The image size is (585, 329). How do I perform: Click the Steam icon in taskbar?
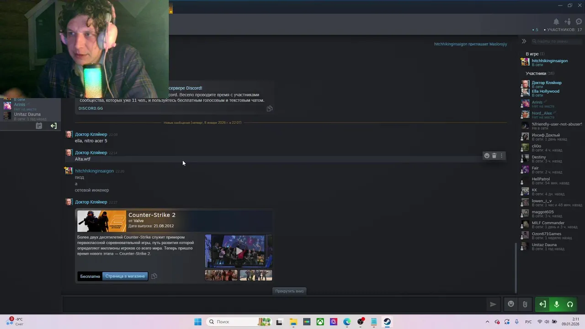[387, 322]
